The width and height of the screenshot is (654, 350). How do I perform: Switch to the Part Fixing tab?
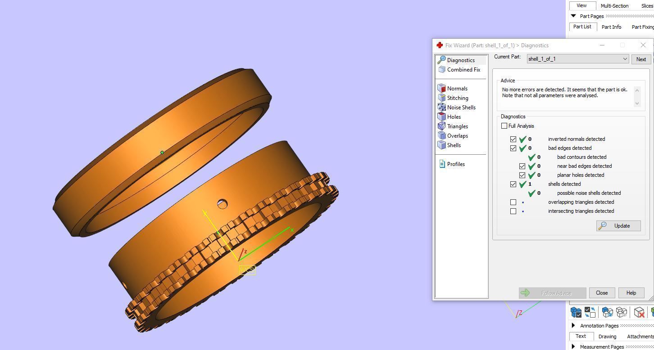point(643,27)
